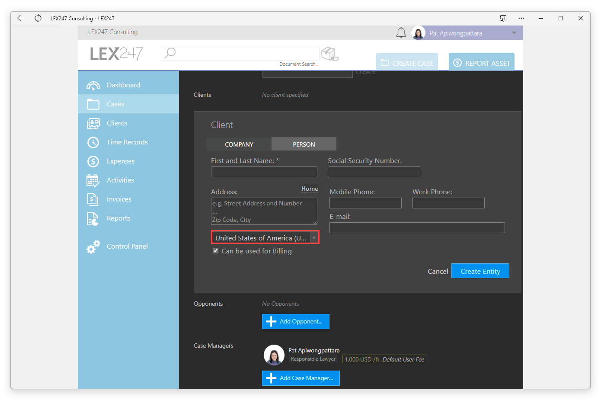Image resolution: width=601 pixels, height=400 pixels.
Task: Open Control Panel menu item
Action: coord(128,246)
